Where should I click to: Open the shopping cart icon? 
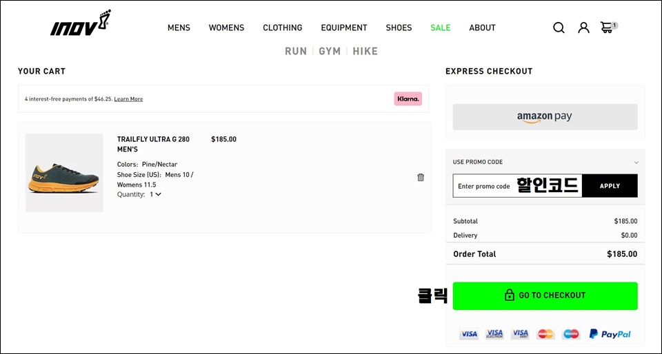(608, 28)
